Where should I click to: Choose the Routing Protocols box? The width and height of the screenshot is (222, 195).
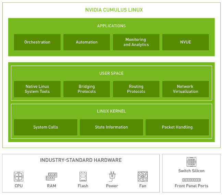136,89
